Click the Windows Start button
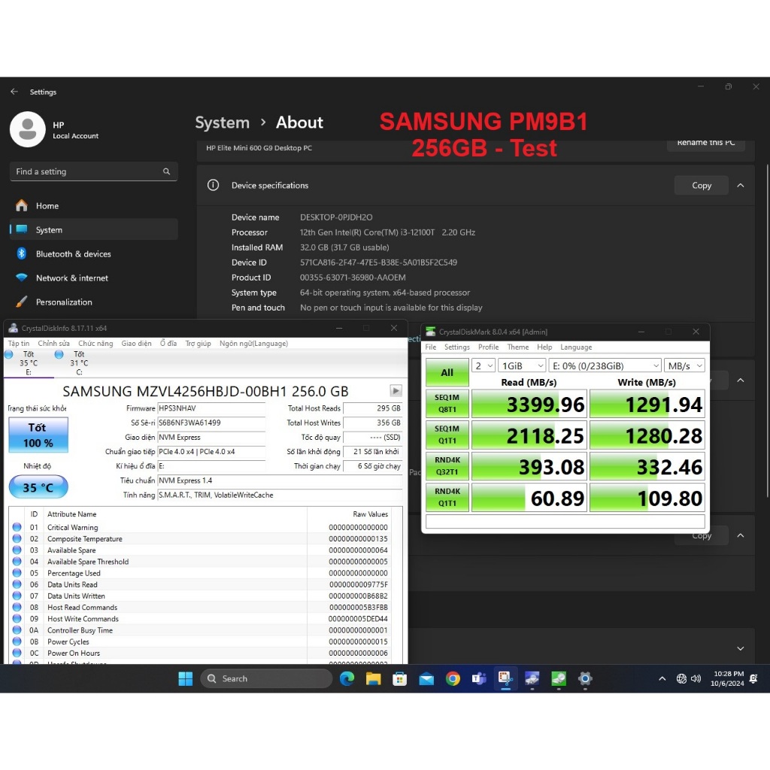770x770 pixels. (186, 679)
